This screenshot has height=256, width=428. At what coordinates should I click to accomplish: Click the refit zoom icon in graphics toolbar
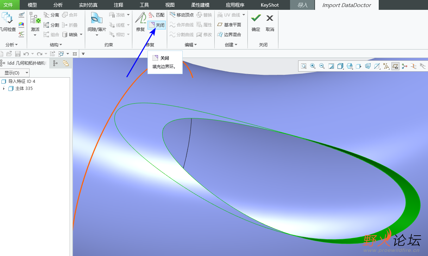(304, 66)
